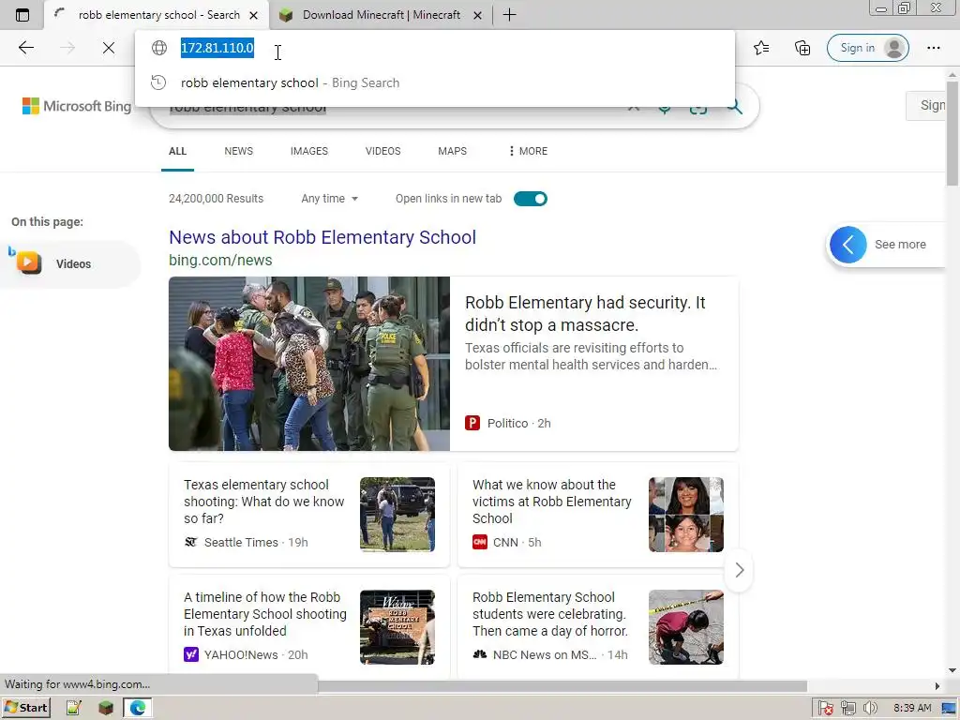The image size is (960, 720).
Task: Close the Download Minecraft tab
Action: [x=477, y=15]
